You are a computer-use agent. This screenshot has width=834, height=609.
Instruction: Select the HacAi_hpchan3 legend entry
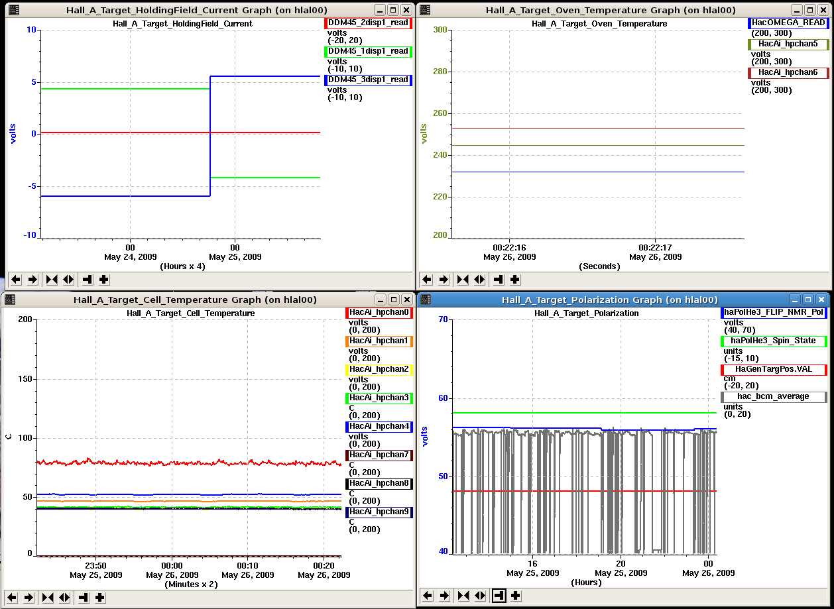379,398
